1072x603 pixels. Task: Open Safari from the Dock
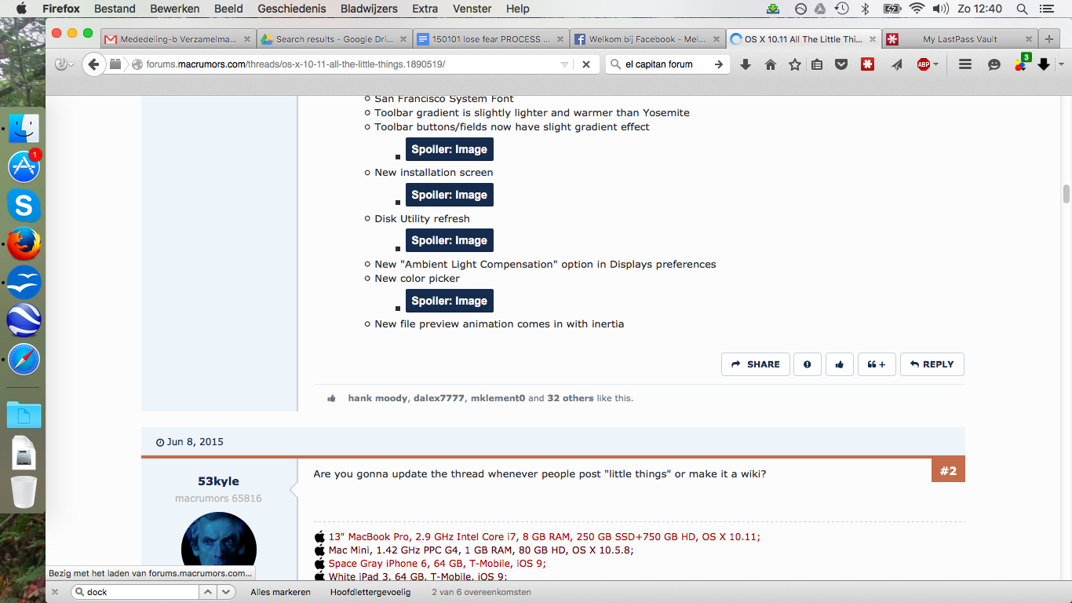click(x=24, y=360)
